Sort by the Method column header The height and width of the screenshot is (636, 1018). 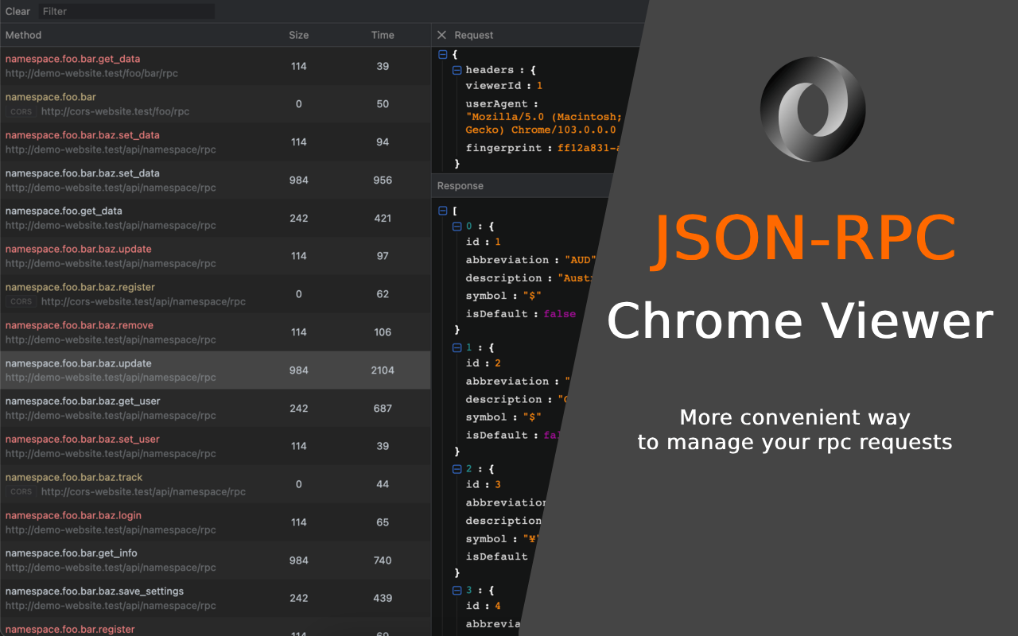(x=23, y=35)
